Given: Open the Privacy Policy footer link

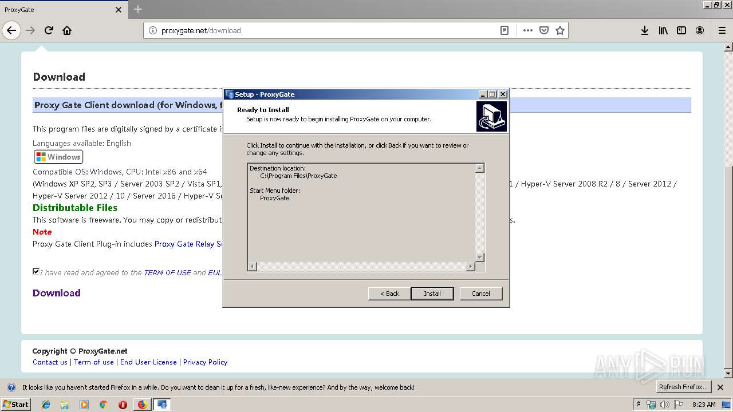Looking at the screenshot, I should coord(205,362).
